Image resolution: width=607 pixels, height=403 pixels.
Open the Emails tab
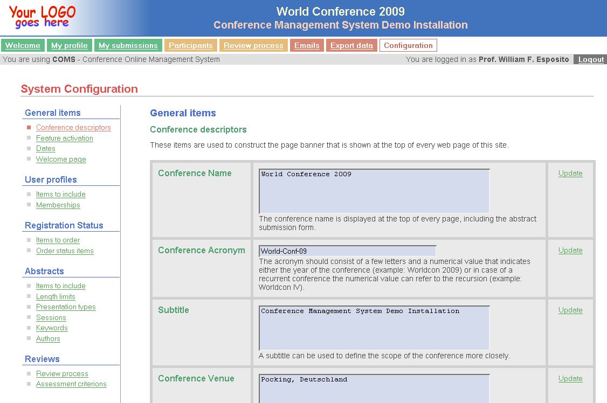click(307, 45)
